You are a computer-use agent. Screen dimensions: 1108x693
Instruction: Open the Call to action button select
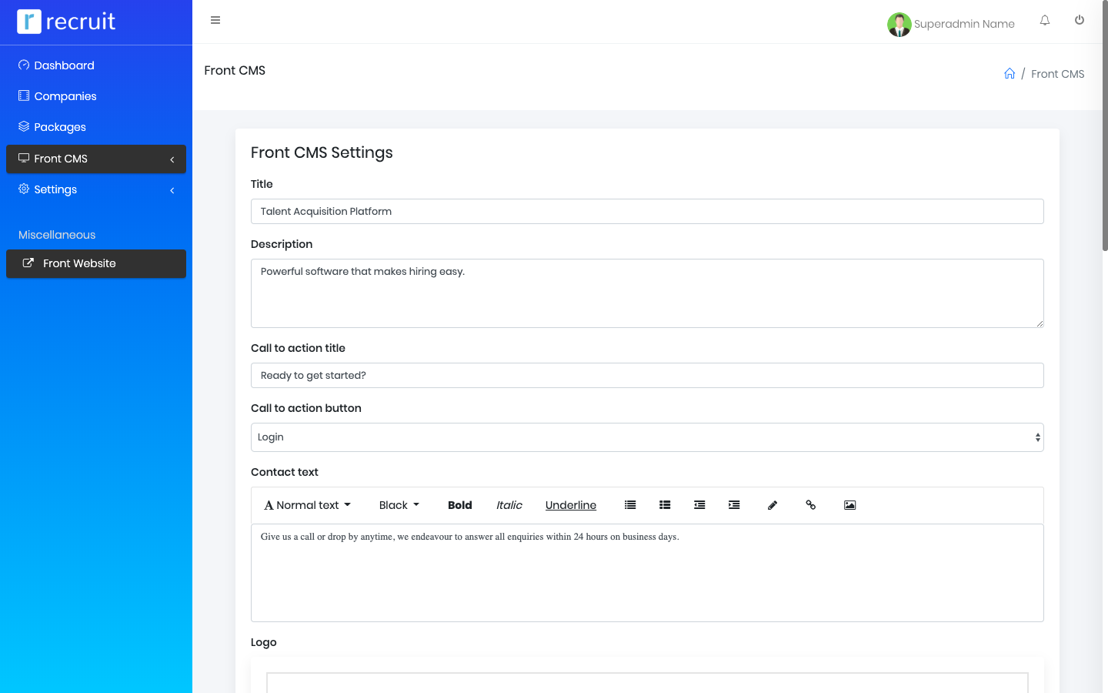646,437
